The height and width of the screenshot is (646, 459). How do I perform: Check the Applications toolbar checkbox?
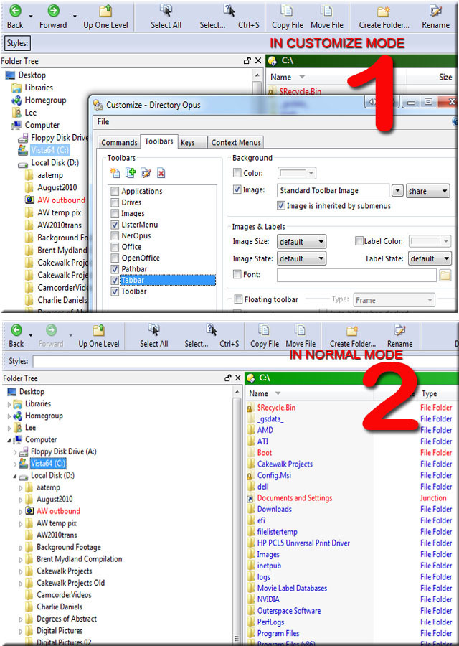tap(115, 191)
